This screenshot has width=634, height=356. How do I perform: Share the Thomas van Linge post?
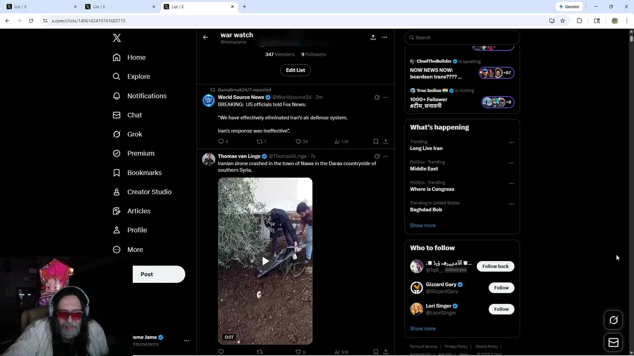tap(385, 352)
